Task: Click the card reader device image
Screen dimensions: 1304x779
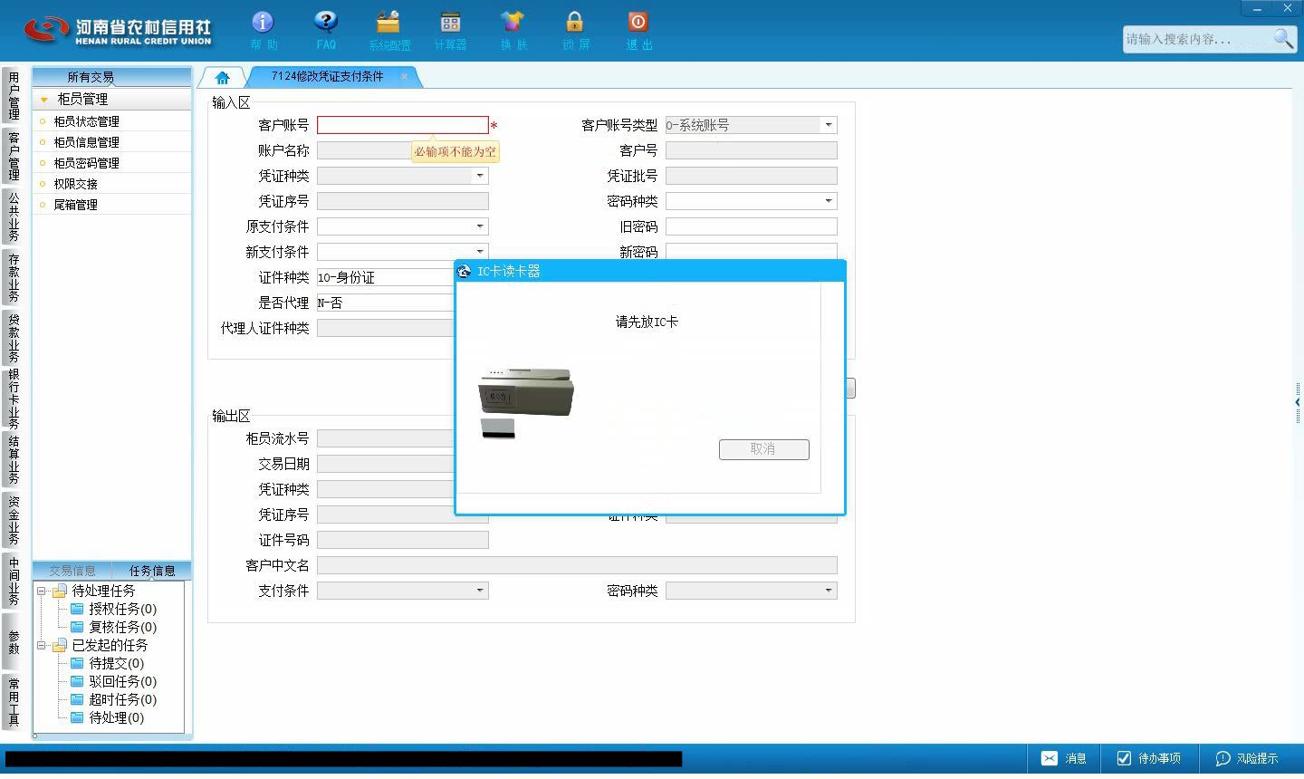Action: pos(525,392)
